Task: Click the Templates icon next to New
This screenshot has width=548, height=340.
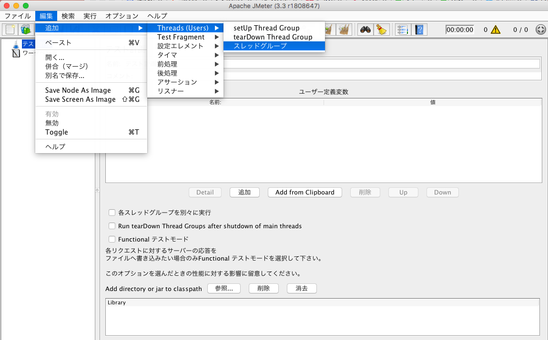Action: [25, 29]
